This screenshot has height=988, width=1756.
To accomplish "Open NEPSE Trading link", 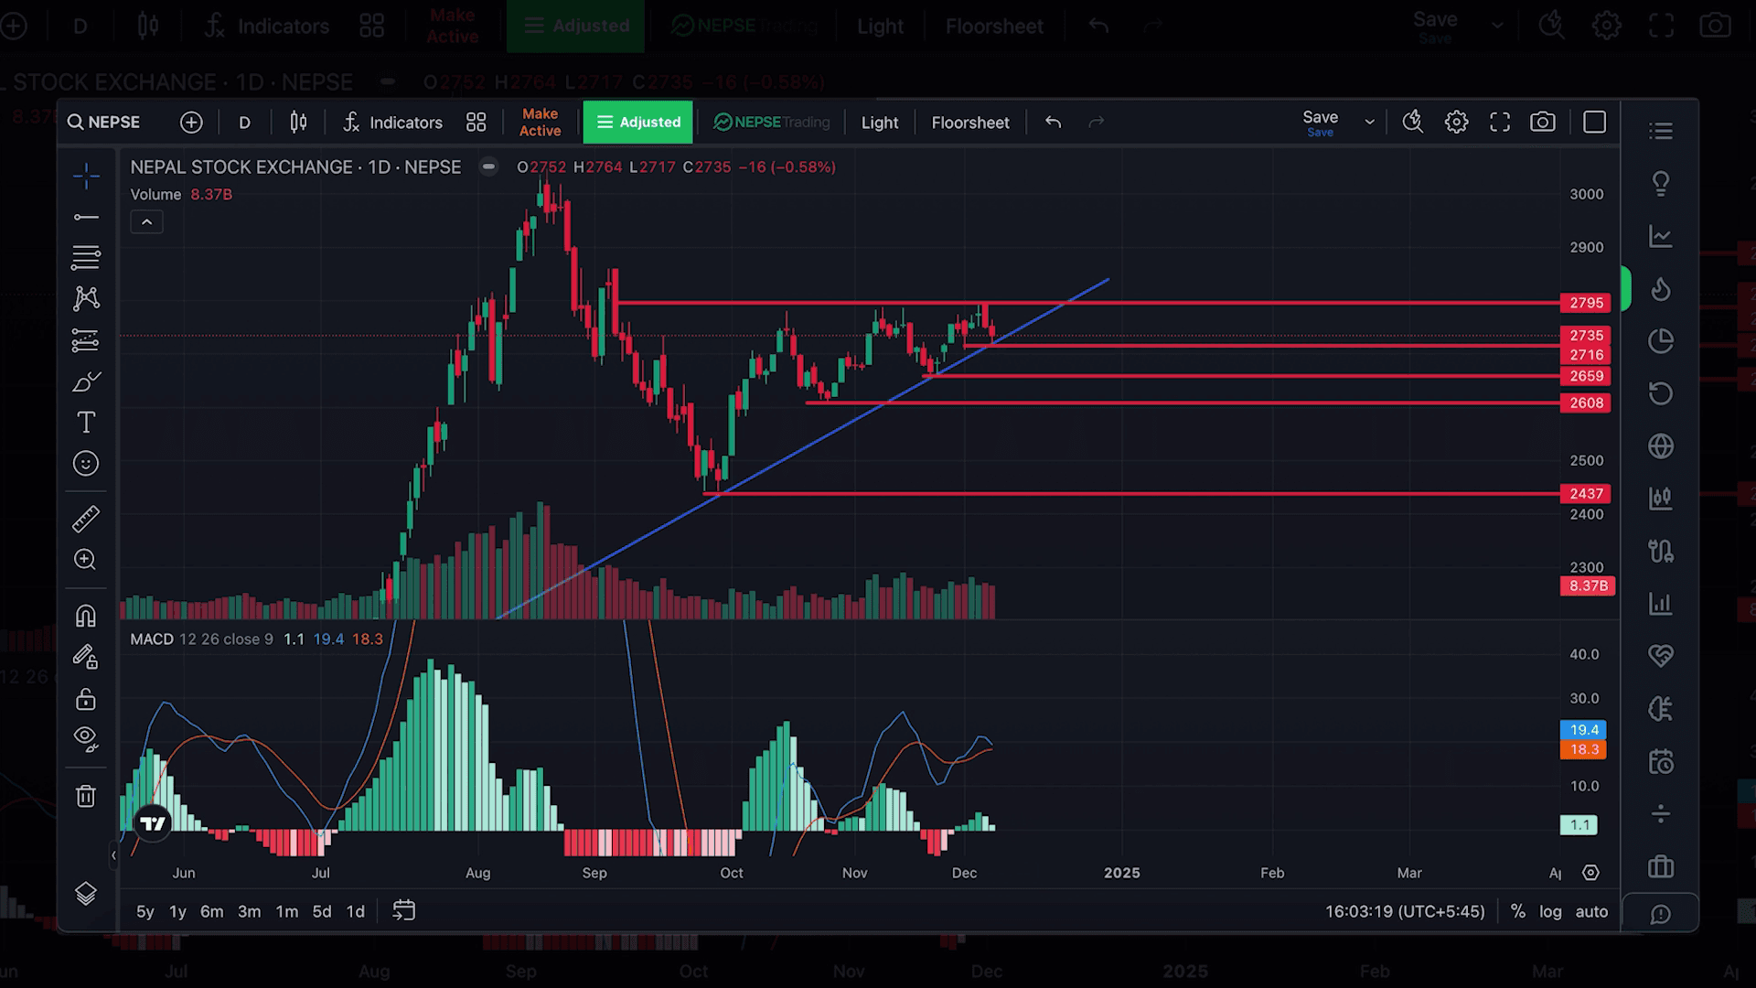I will coord(771,123).
